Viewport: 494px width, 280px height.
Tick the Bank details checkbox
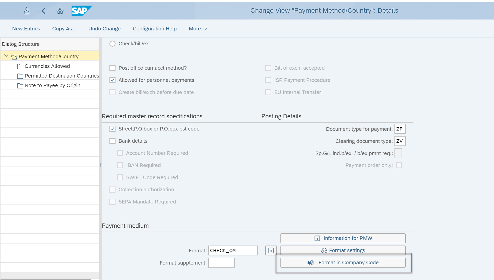tap(112, 141)
